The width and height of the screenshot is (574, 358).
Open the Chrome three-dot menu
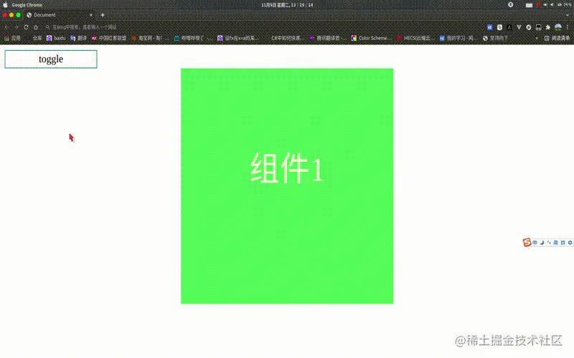point(568,27)
